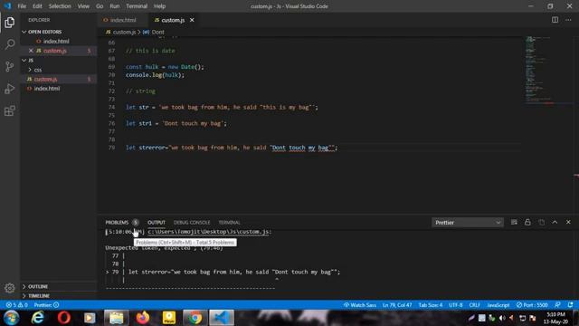The width and height of the screenshot is (579, 326).
Task: Change UTF-8 file encoding
Action: 456,305
